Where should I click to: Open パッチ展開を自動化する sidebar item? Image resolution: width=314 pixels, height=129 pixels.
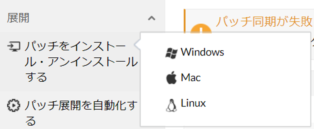(x=71, y=113)
